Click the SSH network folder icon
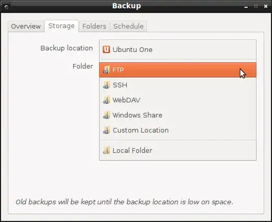The height and width of the screenshot is (222, 272). coord(106,85)
